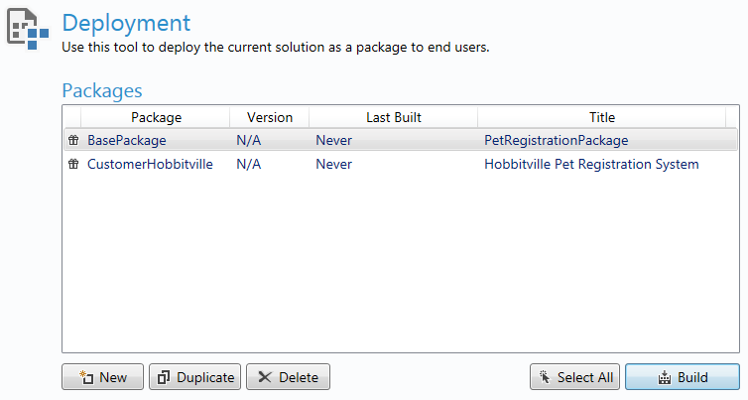
Task: Sort by the Title column header
Action: pos(602,117)
